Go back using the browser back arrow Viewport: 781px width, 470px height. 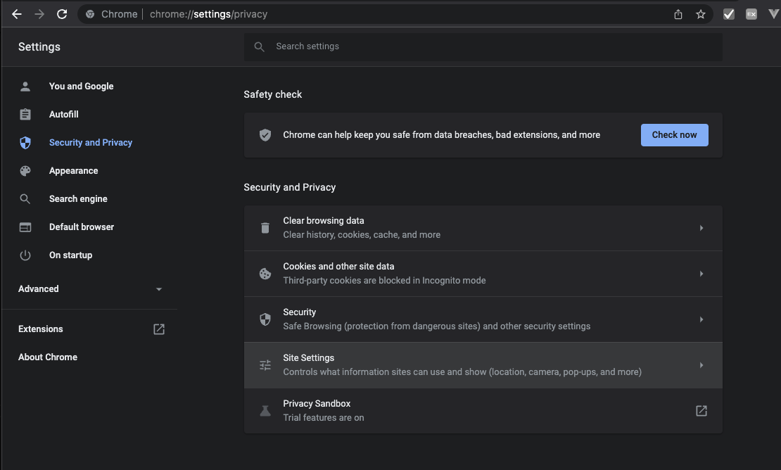click(17, 15)
